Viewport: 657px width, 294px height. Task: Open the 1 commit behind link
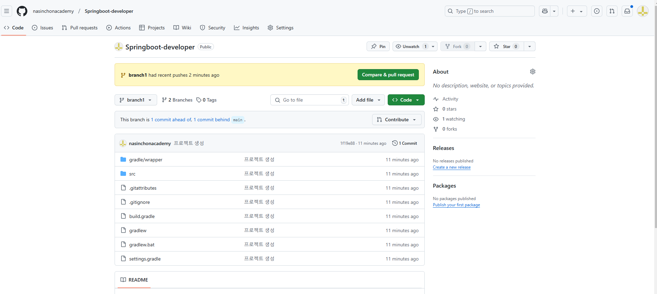pos(211,120)
